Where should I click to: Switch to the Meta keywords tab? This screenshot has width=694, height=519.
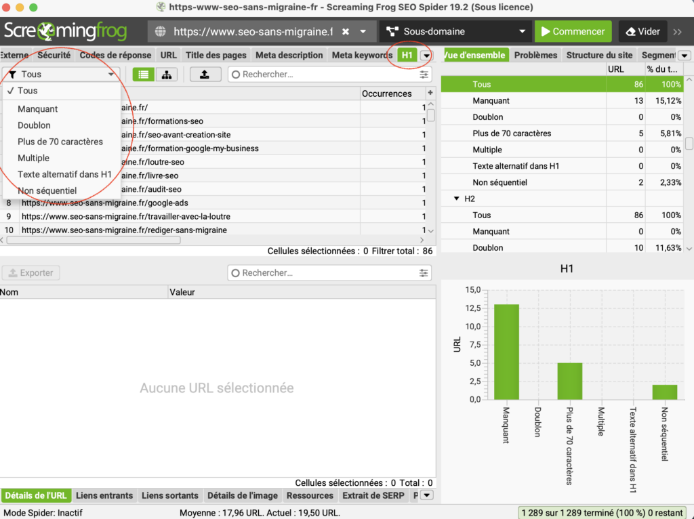(x=362, y=56)
